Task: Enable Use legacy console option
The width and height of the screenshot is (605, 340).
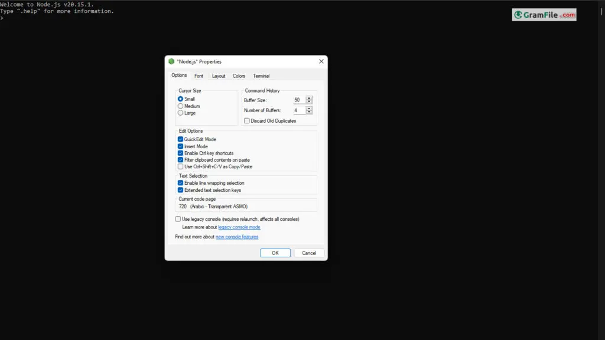Action: coord(178,219)
